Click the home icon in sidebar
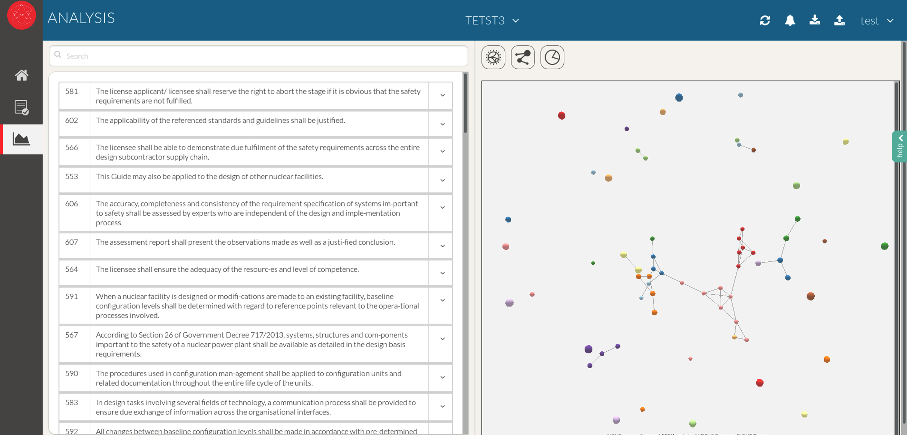Viewport: 907px width, 435px height. click(x=21, y=75)
